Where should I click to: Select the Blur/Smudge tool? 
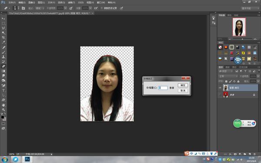click(3, 76)
